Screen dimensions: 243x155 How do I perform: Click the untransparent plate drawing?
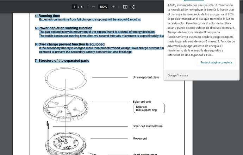[x=66, y=79]
